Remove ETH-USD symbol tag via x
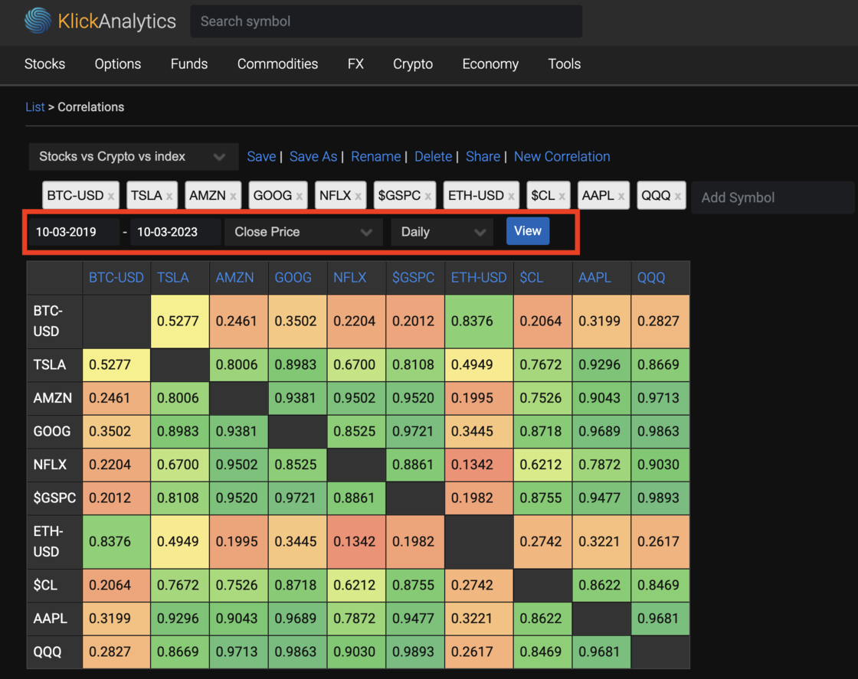The height and width of the screenshot is (679, 858). click(511, 197)
